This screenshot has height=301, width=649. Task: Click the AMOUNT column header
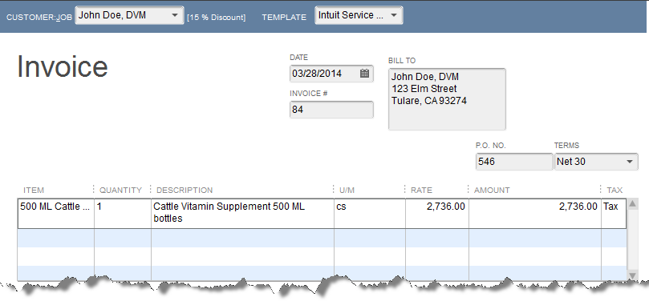pyautogui.click(x=492, y=191)
